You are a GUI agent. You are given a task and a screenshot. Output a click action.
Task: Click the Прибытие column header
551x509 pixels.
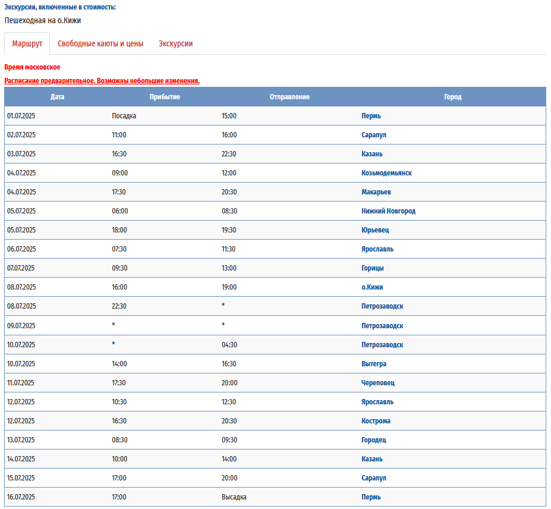(165, 97)
